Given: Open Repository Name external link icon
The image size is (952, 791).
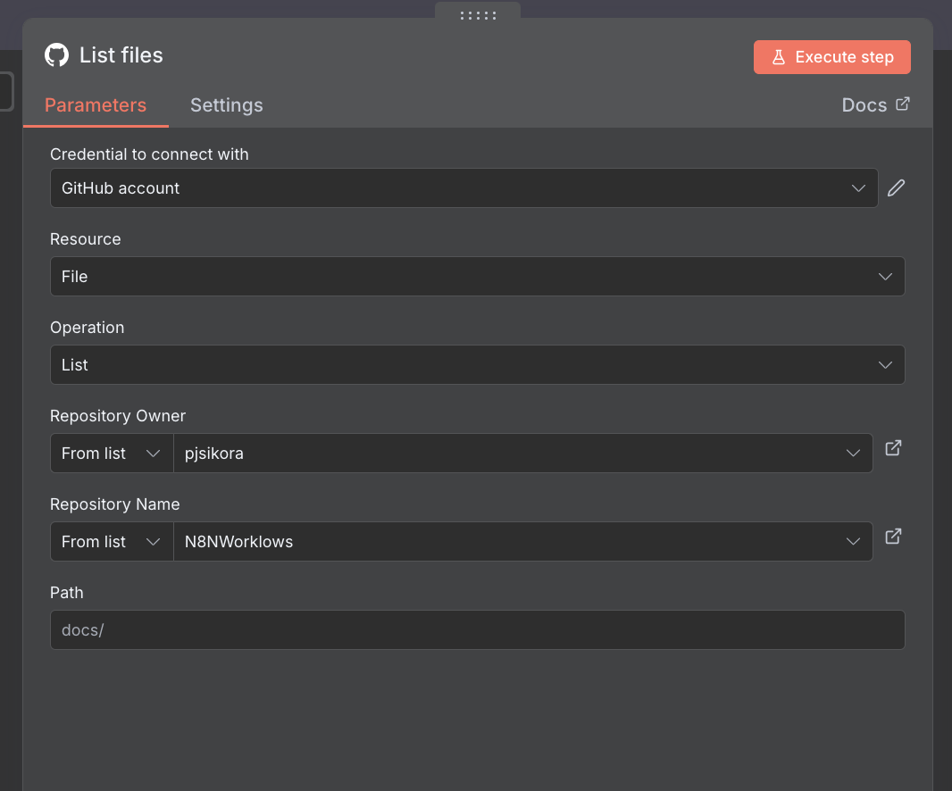Looking at the screenshot, I should click(893, 537).
